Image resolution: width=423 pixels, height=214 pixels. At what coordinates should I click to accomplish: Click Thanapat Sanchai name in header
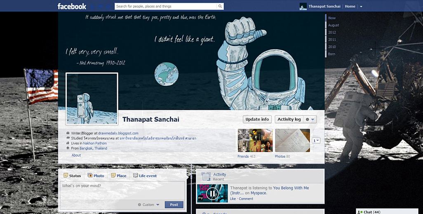324,7
